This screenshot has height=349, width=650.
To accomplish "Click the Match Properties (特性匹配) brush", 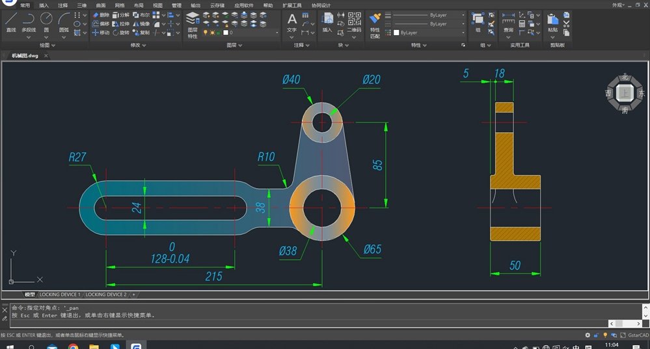I will pos(375,25).
